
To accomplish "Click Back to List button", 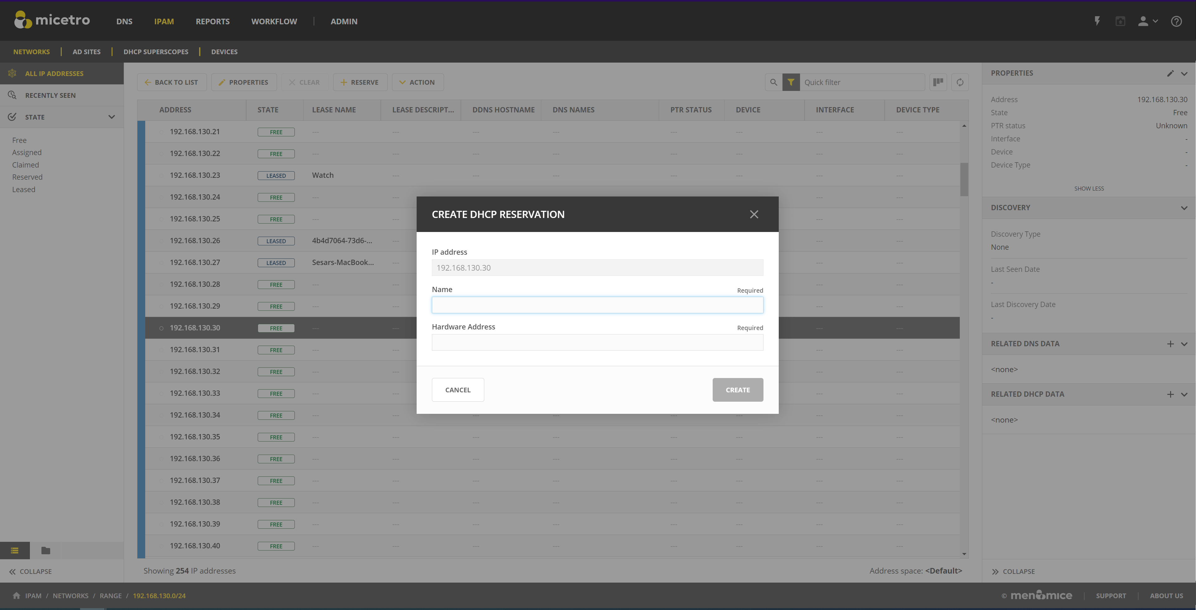I will click(x=171, y=82).
